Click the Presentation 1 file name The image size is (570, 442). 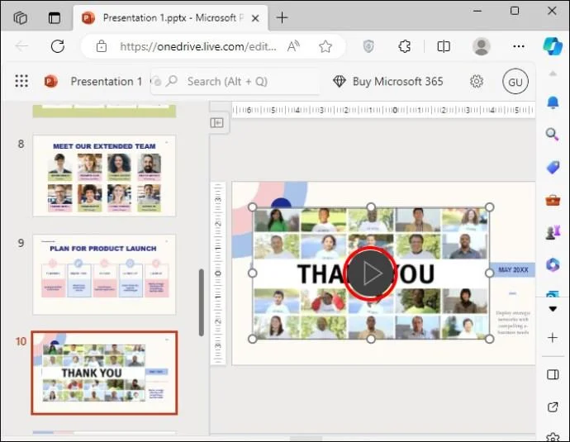106,82
